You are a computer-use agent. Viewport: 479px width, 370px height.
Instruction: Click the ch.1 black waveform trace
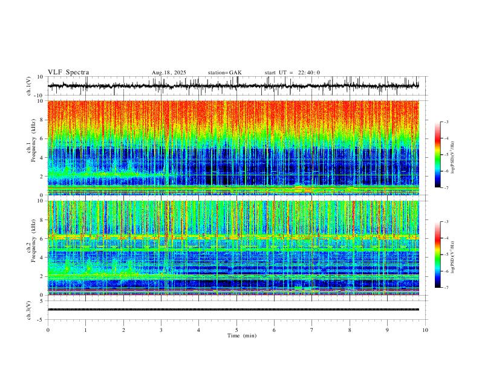tap(233, 86)
